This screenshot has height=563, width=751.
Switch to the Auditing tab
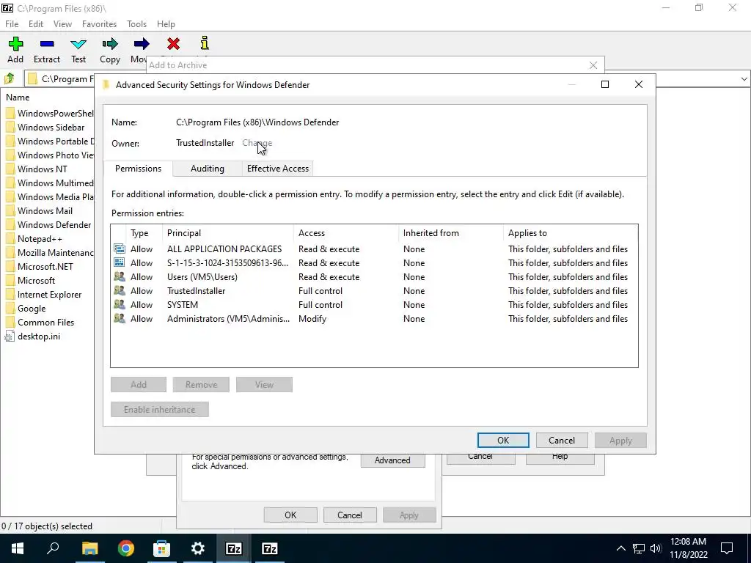208,169
